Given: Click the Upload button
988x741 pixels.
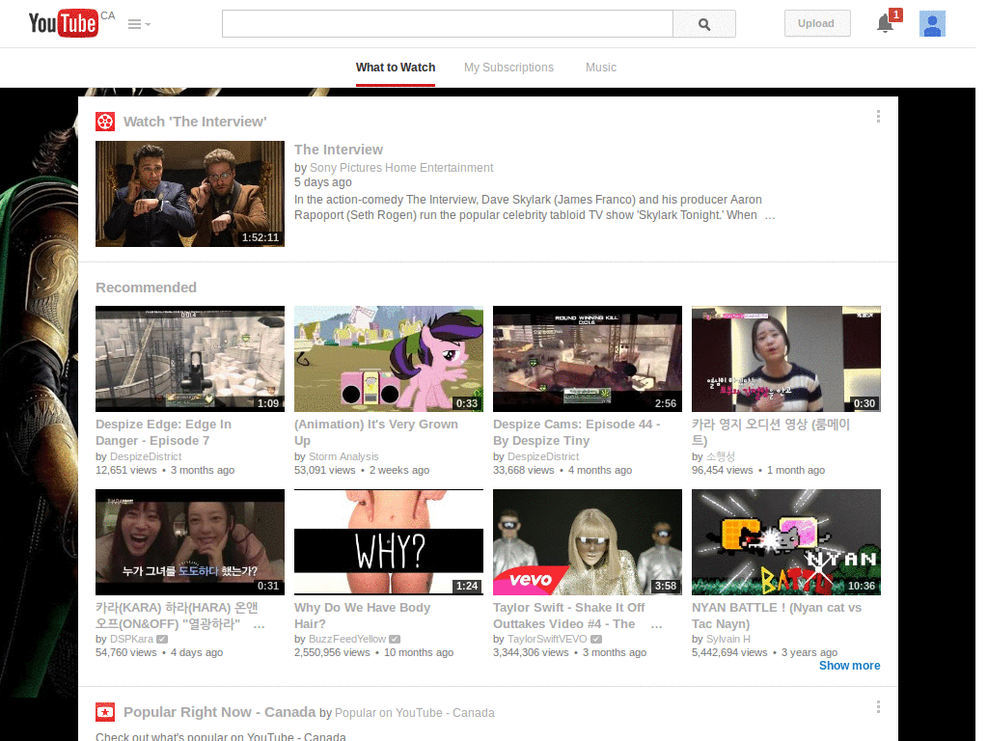Looking at the screenshot, I should point(816,23).
